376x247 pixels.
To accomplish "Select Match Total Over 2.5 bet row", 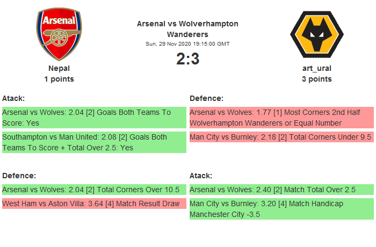I will coord(281,190).
